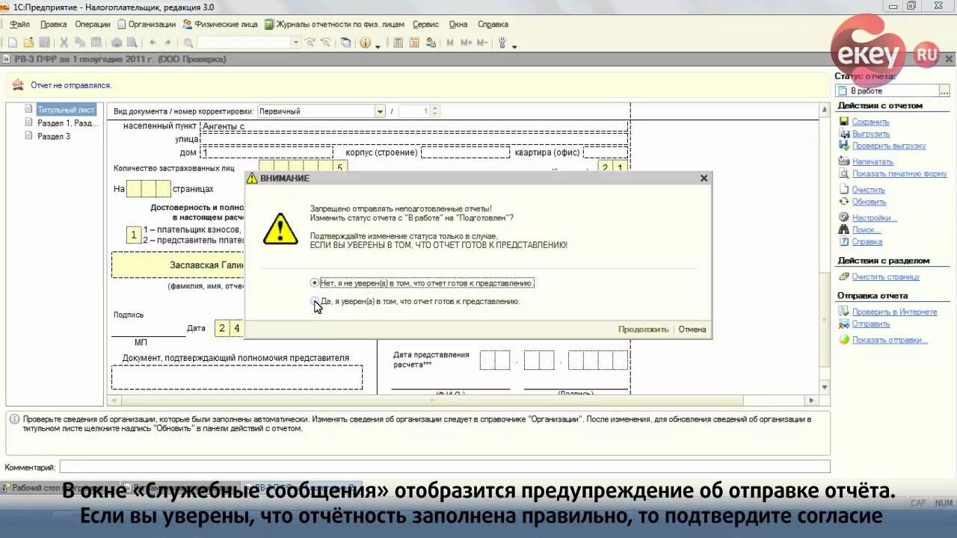Viewport: 957px width, 538px height.
Task: Select Раздел 3 in the section tree
Action: pyautogui.click(x=54, y=136)
